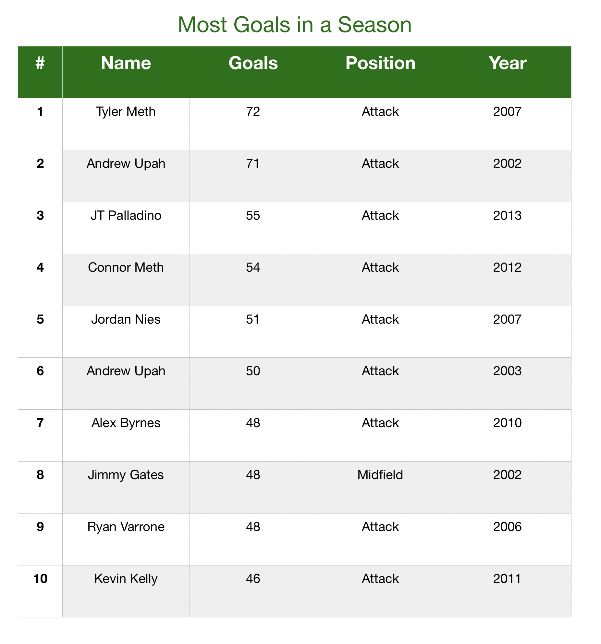Select the JT Palladino cell

(126, 228)
